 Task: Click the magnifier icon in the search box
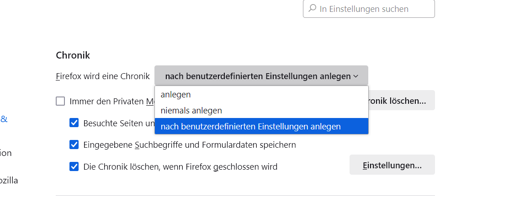(313, 9)
